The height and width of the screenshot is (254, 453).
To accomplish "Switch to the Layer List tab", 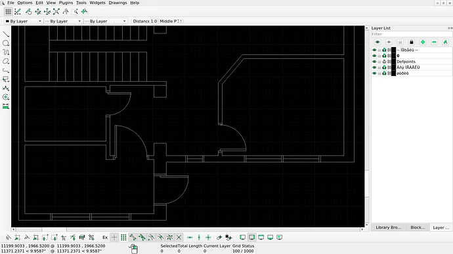I will 441,228.
